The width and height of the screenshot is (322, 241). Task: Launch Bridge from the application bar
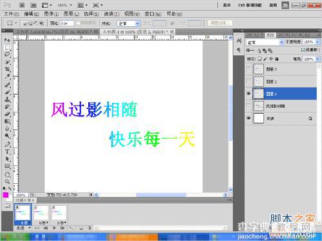(22, 5)
